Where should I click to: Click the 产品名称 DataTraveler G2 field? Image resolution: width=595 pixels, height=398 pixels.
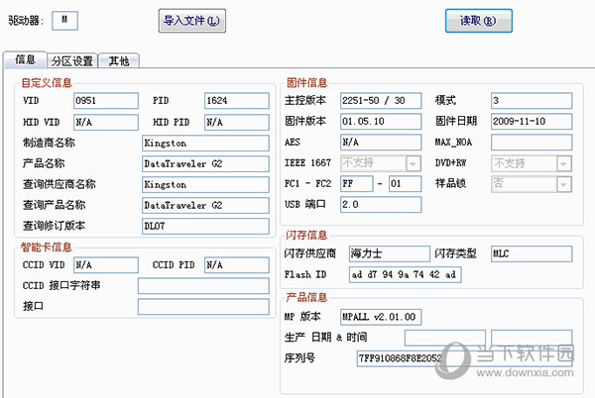pos(204,163)
